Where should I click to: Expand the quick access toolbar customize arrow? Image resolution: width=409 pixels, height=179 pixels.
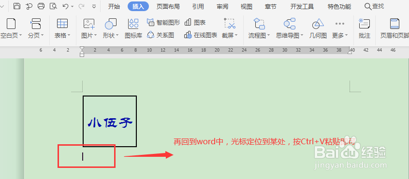[94, 6]
